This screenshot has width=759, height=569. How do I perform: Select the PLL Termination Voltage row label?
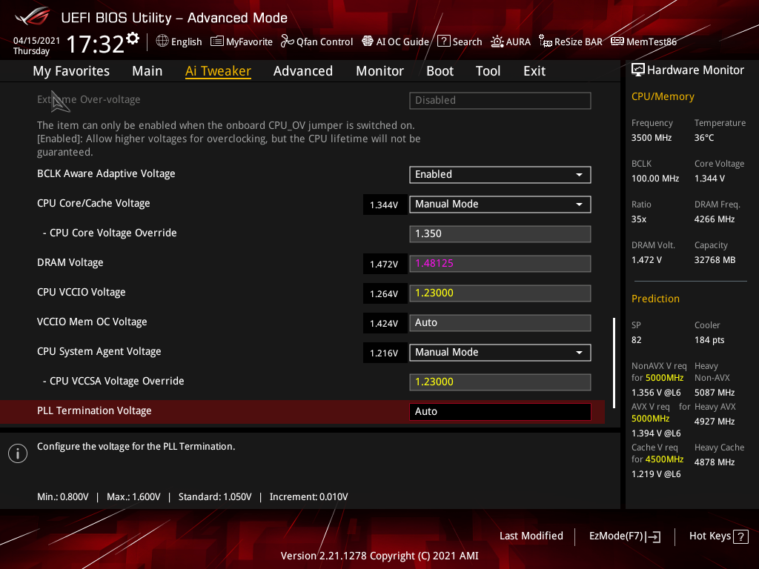(94, 410)
